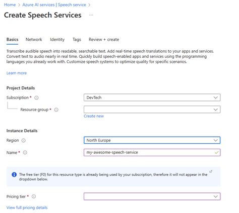Click the Region info icon
This screenshot has height=213, width=239.
point(24,140)
